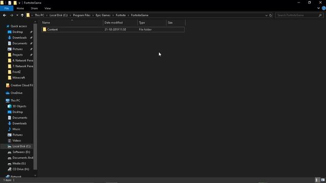
Task: Switch to the Home ribbon tab
Action: pyautogui.click(x=20, y=8)
